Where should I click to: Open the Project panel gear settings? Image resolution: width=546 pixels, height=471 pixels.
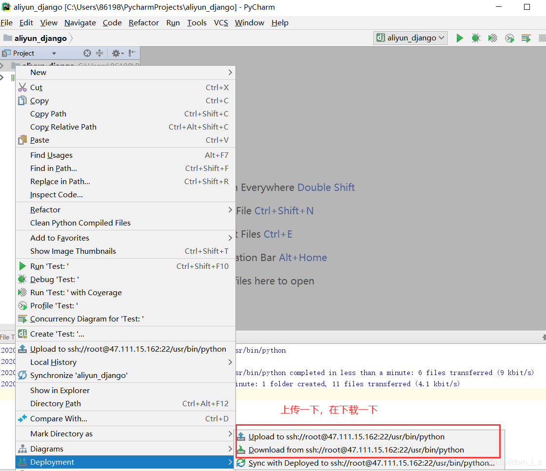(x=117, y=53)
